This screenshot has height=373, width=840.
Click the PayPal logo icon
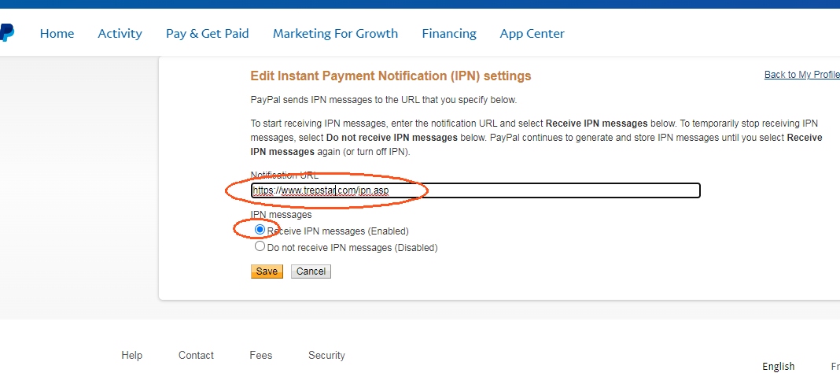tap(6, 33)
